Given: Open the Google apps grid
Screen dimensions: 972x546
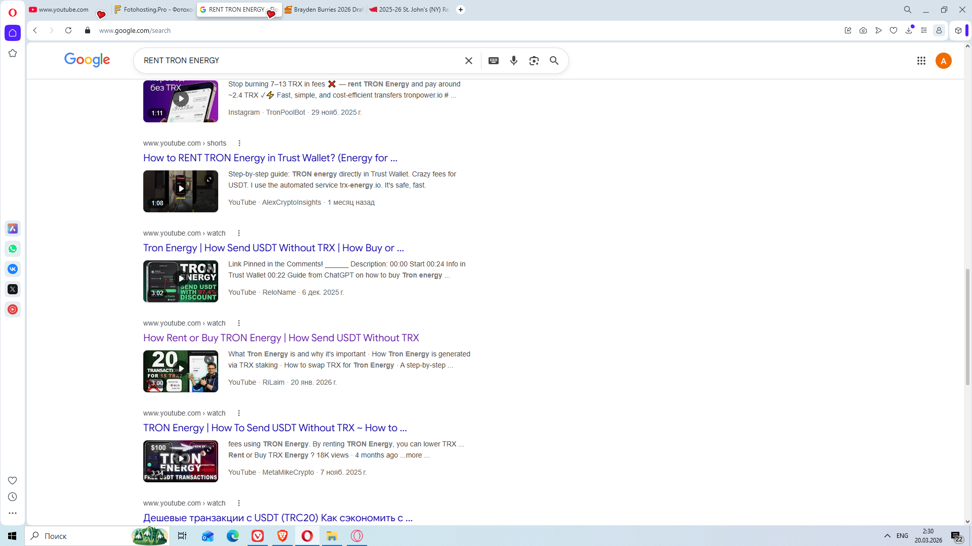Looking at the screenshot, I should point(921,61).
